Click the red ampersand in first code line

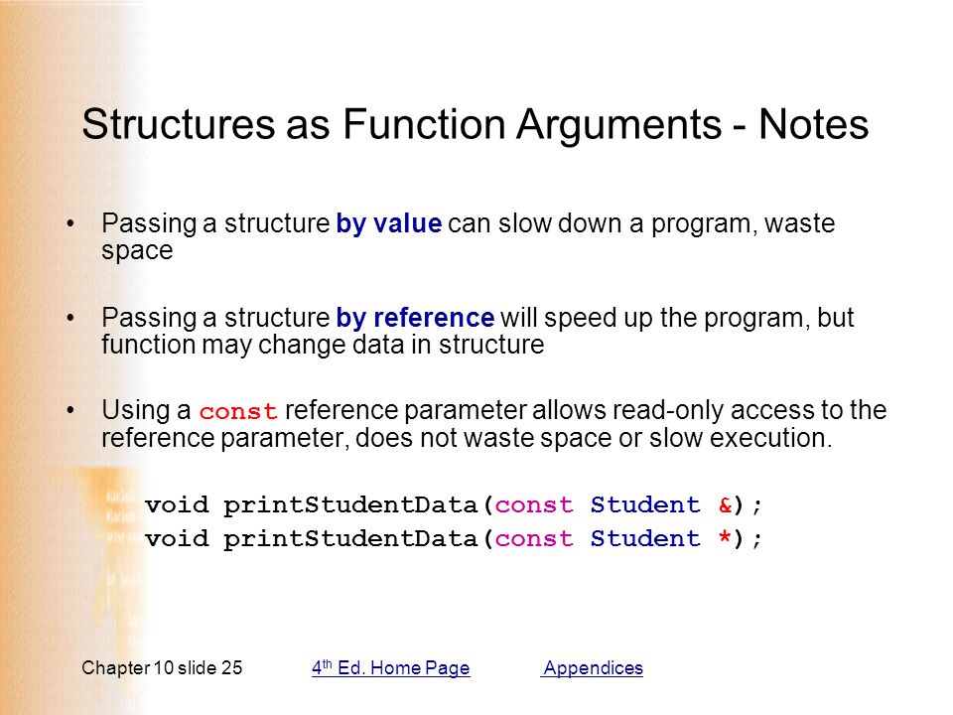point(725,504)
